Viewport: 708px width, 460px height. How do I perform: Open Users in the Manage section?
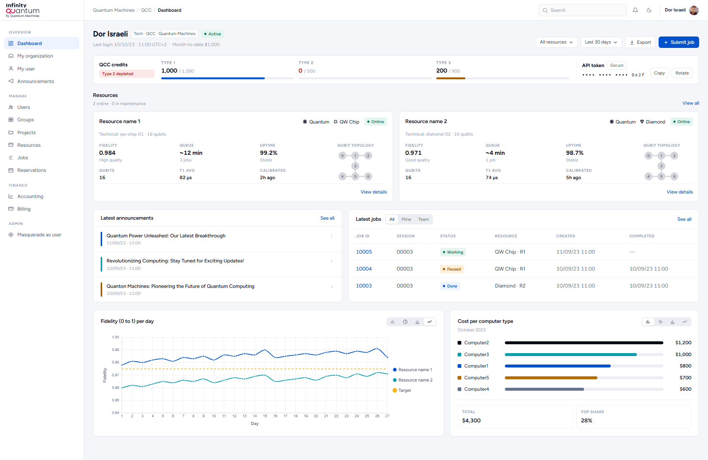[42, 107]
